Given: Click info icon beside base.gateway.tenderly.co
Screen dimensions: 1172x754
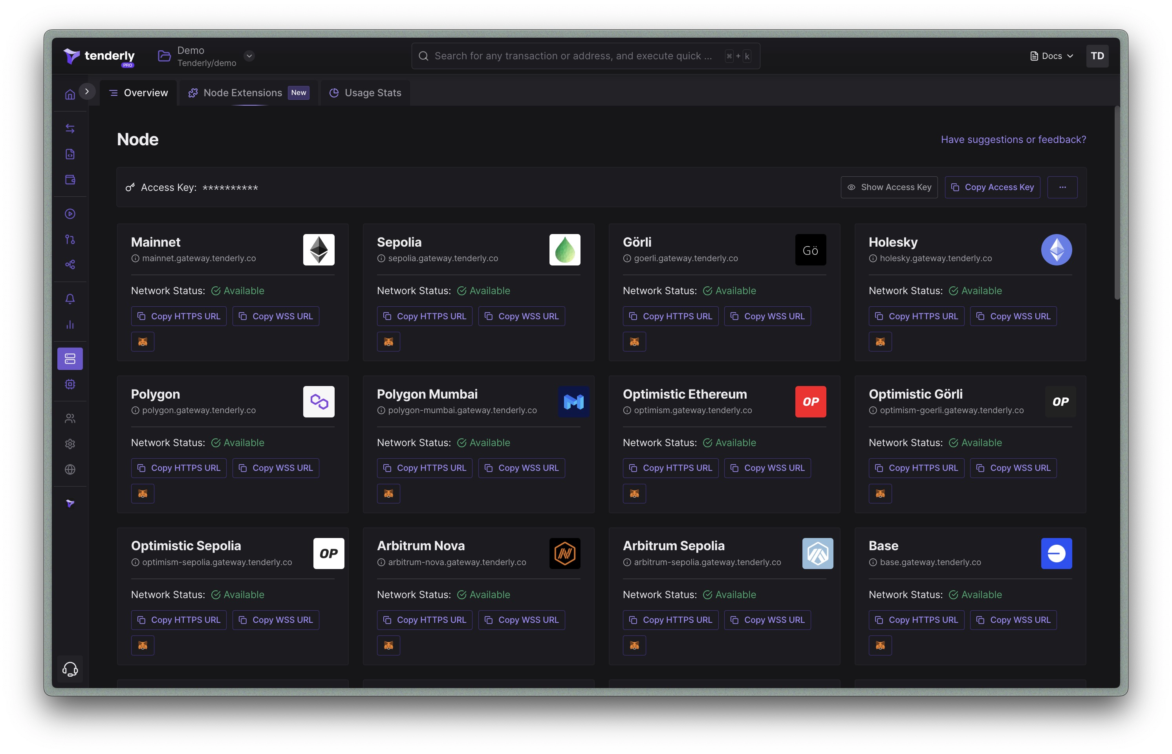Looking at the screenshot, I should coord(872,563).
